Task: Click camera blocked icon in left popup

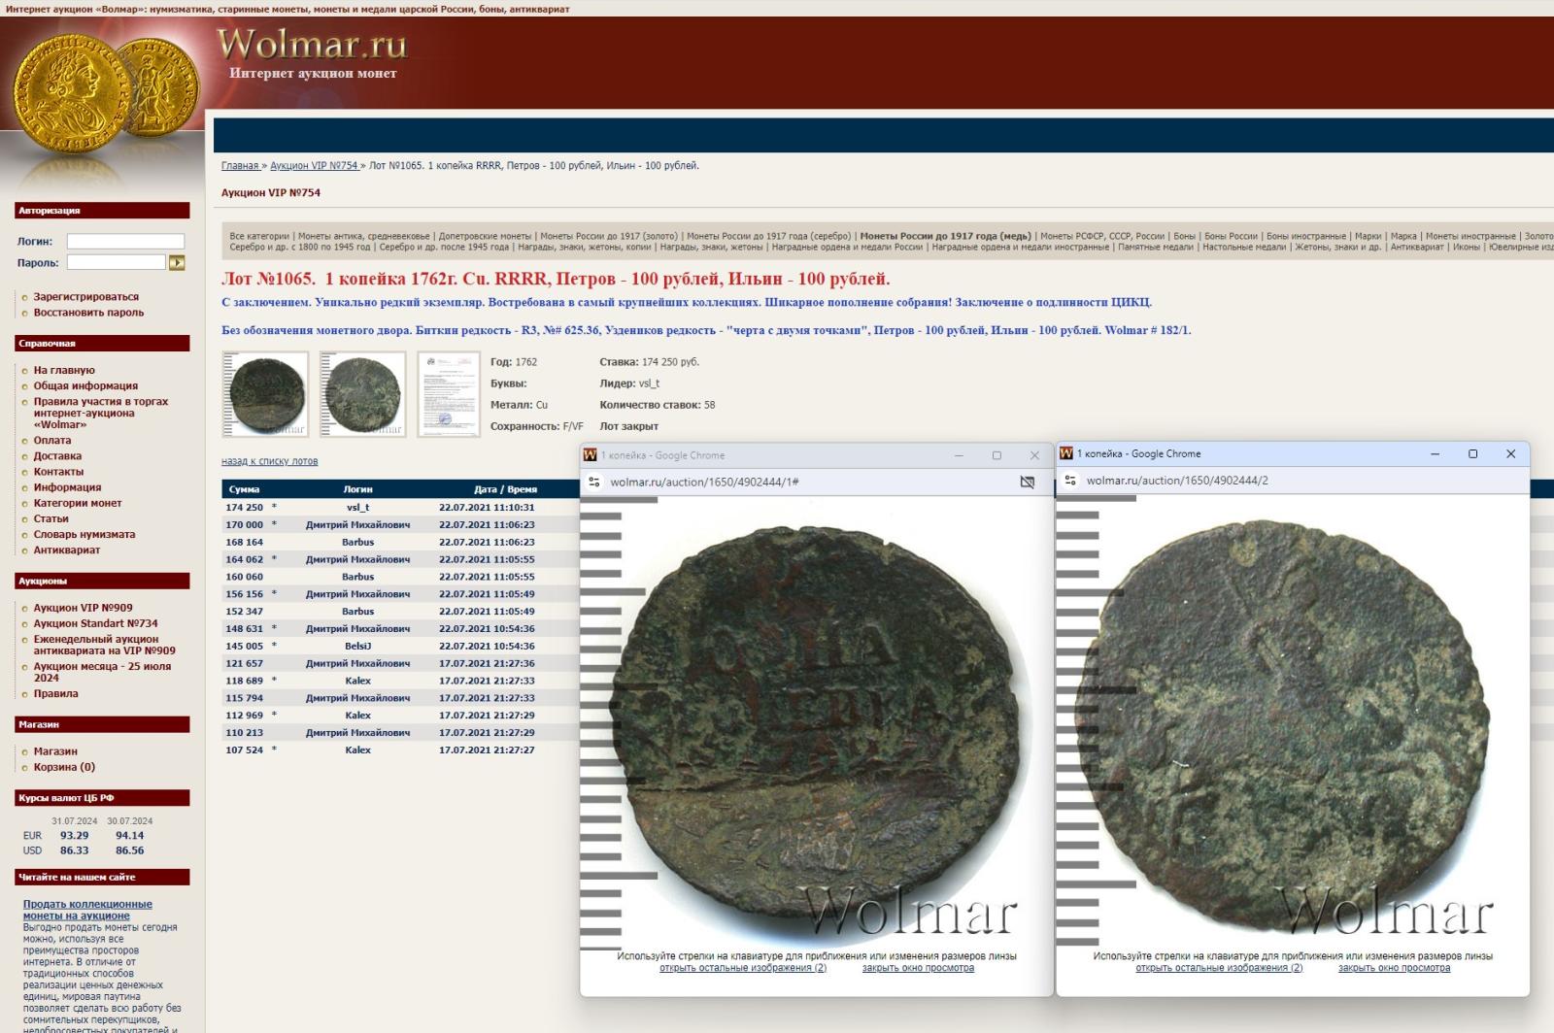Action: 1028,482
